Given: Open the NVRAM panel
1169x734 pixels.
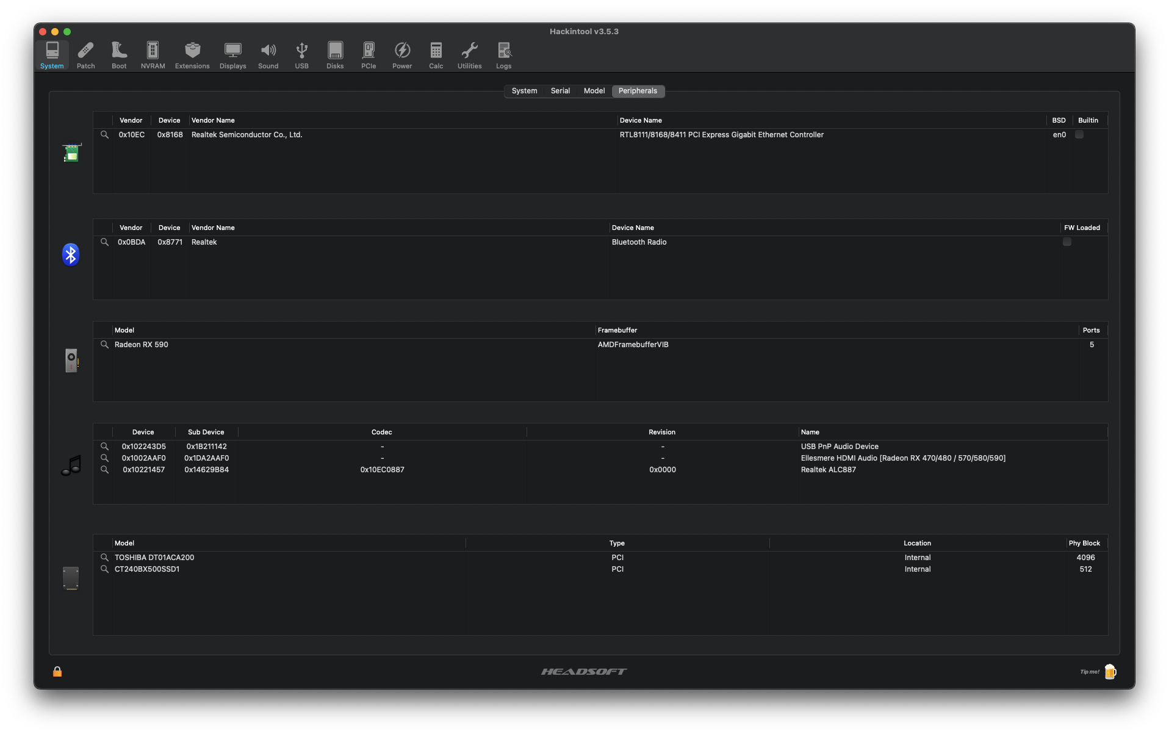Looking at the screenshot, I should [x=152, y=55].
